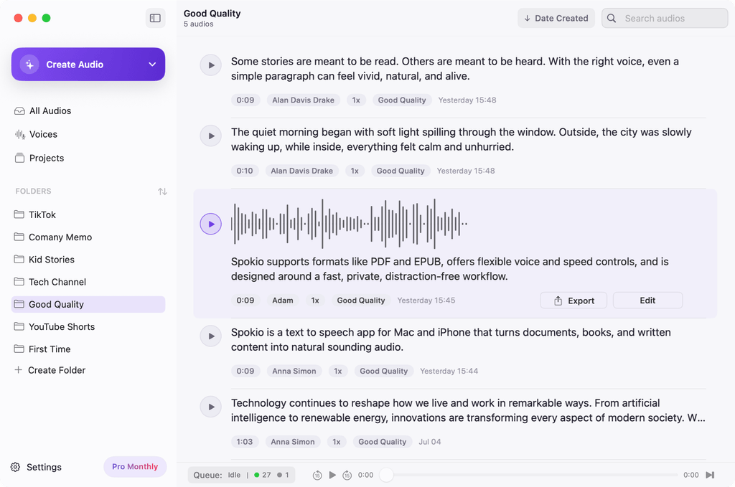Screen dimensions: 735x487
Task: Click the Anna Simon tag dated Jul 04
Action: coord(293,442)
